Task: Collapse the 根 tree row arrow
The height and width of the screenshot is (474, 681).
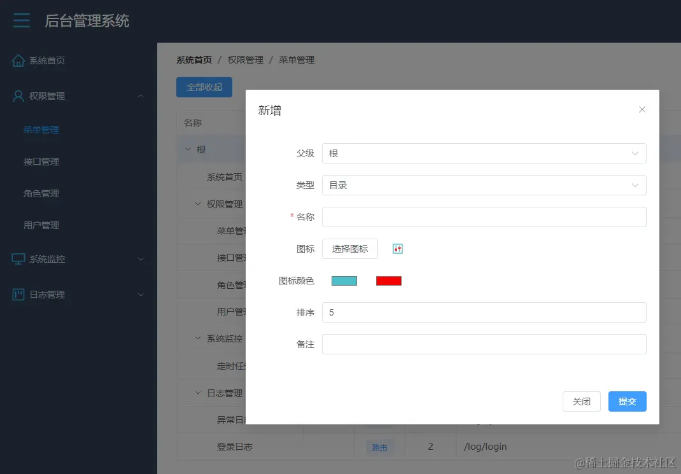Action: click(188, 150)
